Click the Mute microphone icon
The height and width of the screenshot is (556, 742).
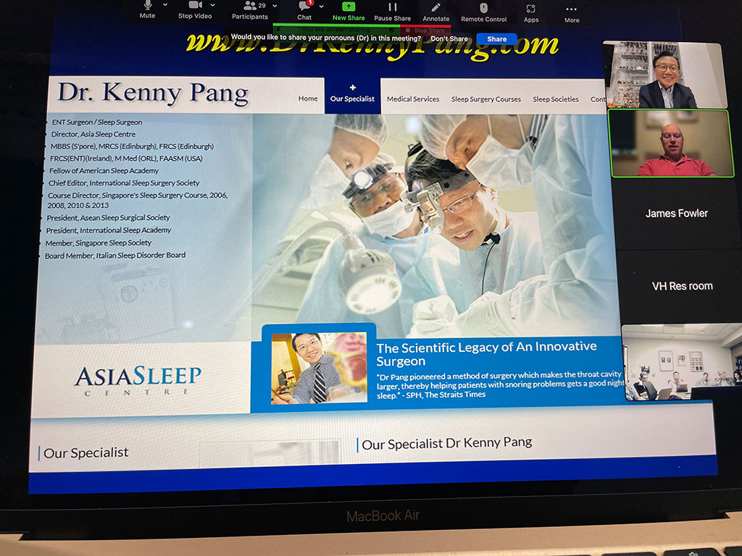point(148,5)
